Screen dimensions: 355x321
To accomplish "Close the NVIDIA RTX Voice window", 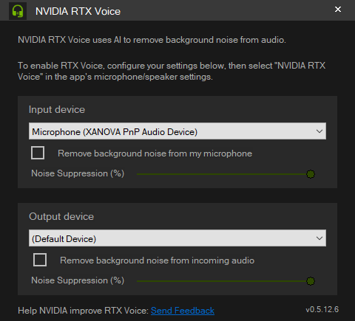I will [x=338, y=10].
